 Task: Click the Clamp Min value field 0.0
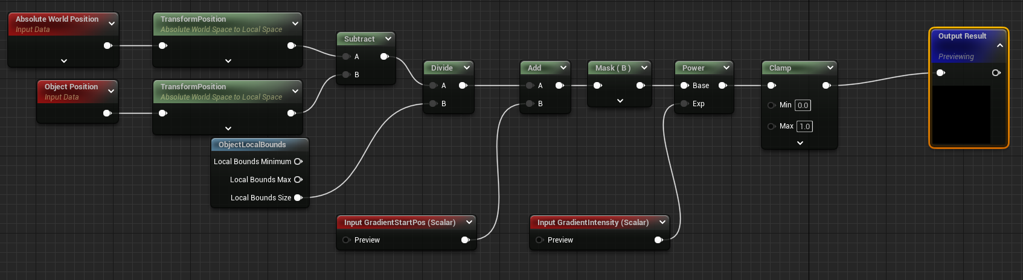803,105
